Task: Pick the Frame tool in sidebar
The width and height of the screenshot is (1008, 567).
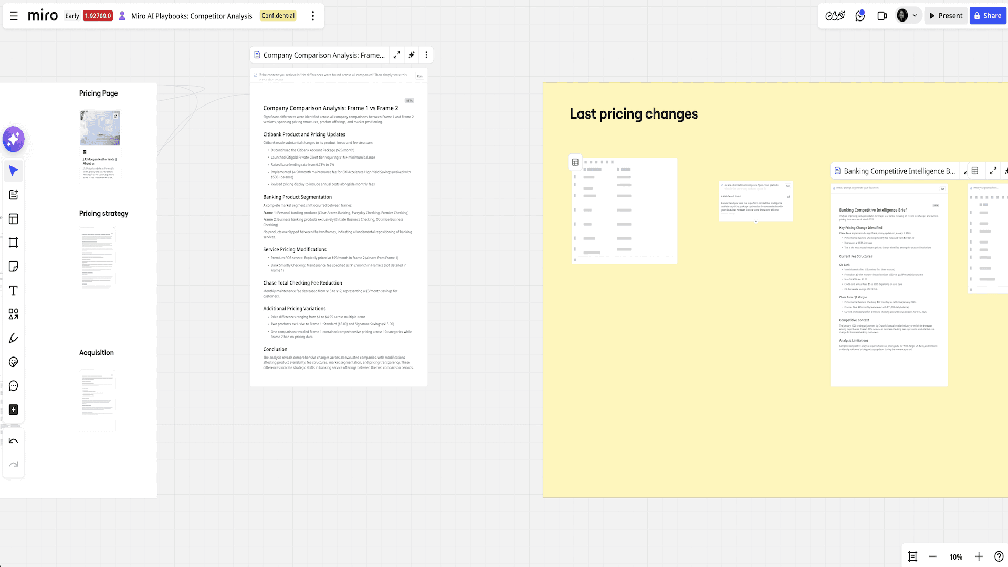Action: pyautogui.click(x=14, y=243)
